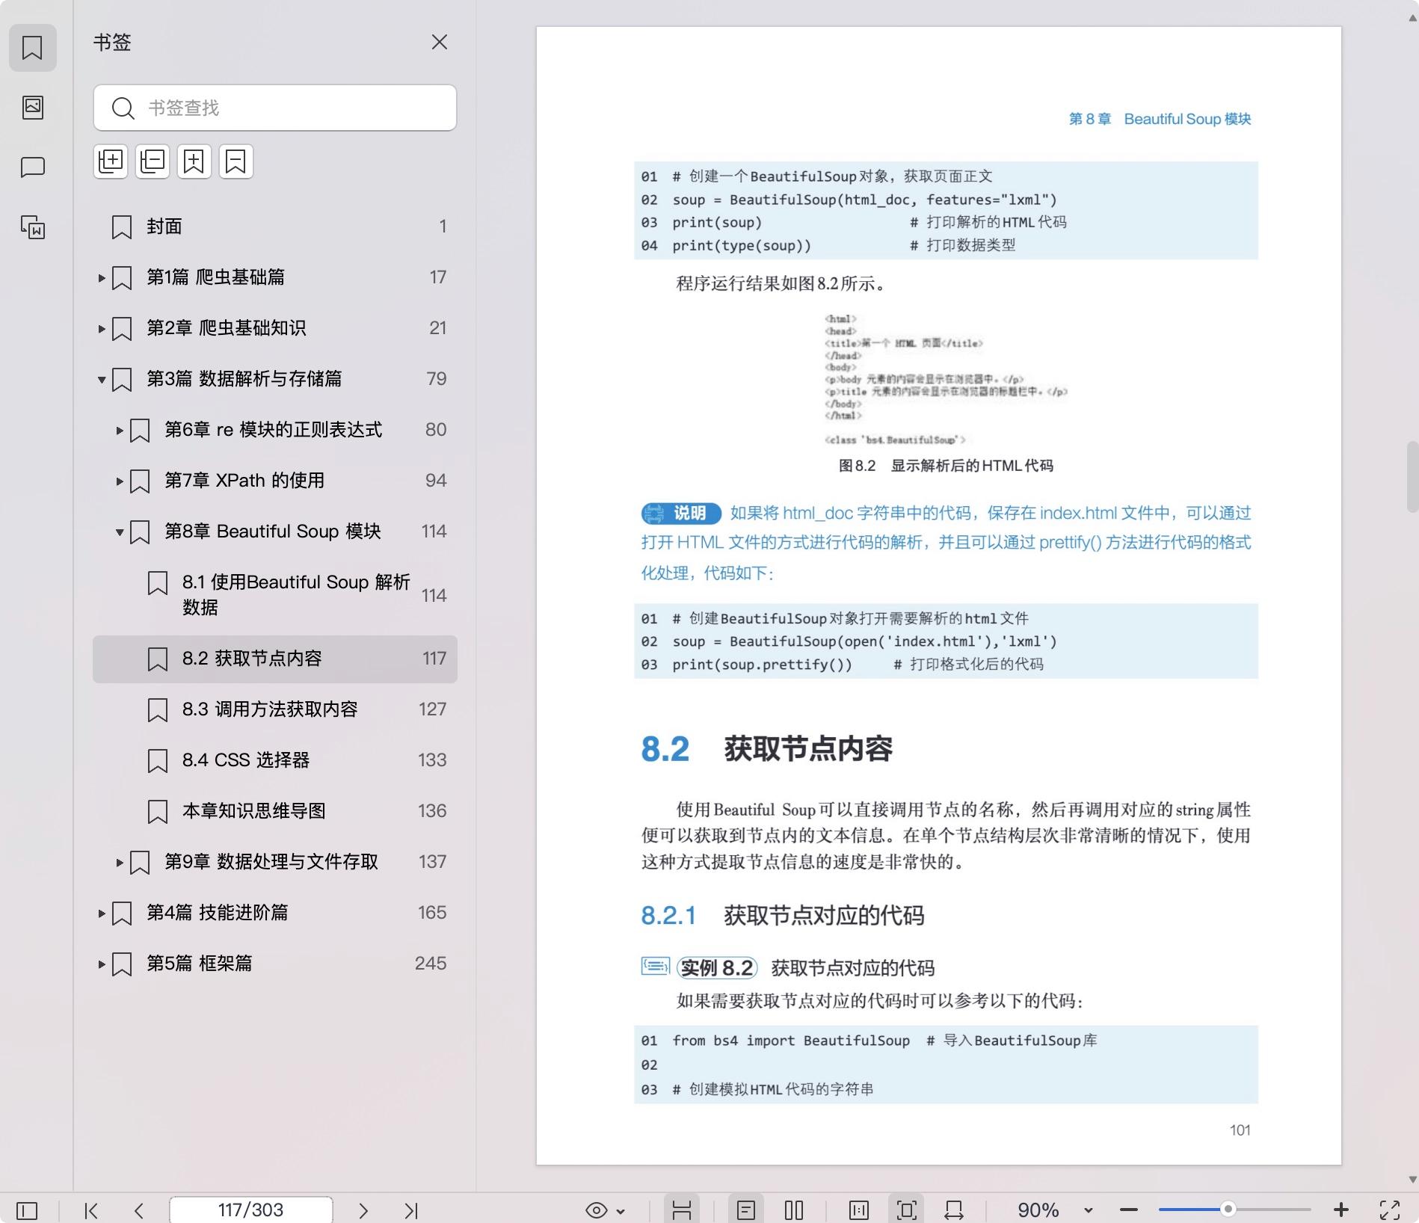This screenshot has width=1419, height=1223.
Task: Open the convert-to-Word sidebar icon
Action: pyautogui.click(x=32, y=227)
